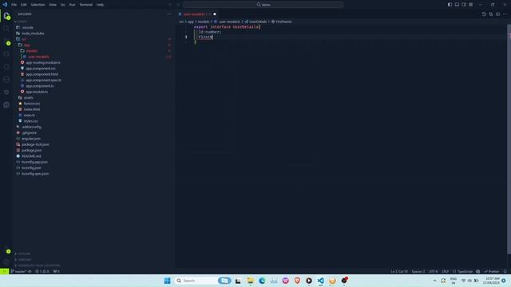Expand the Outline section
Viewport: 511px width, 287px height.
coord(23,254)
